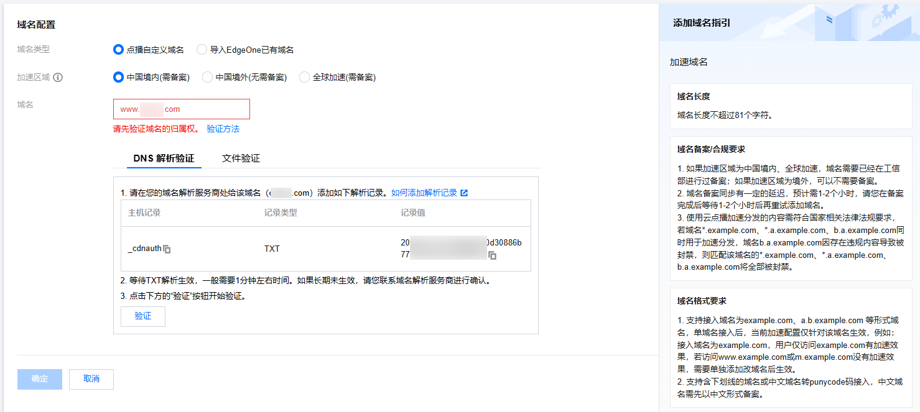Viewport: 920px width, 412px height.
Task: Click the 取消 button
Action: click(91, 379)
